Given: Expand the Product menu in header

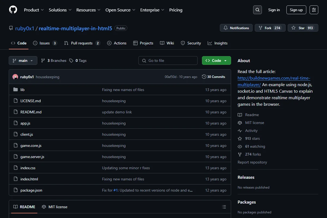Looking at the screenshot, I should (x=34, y=10).
